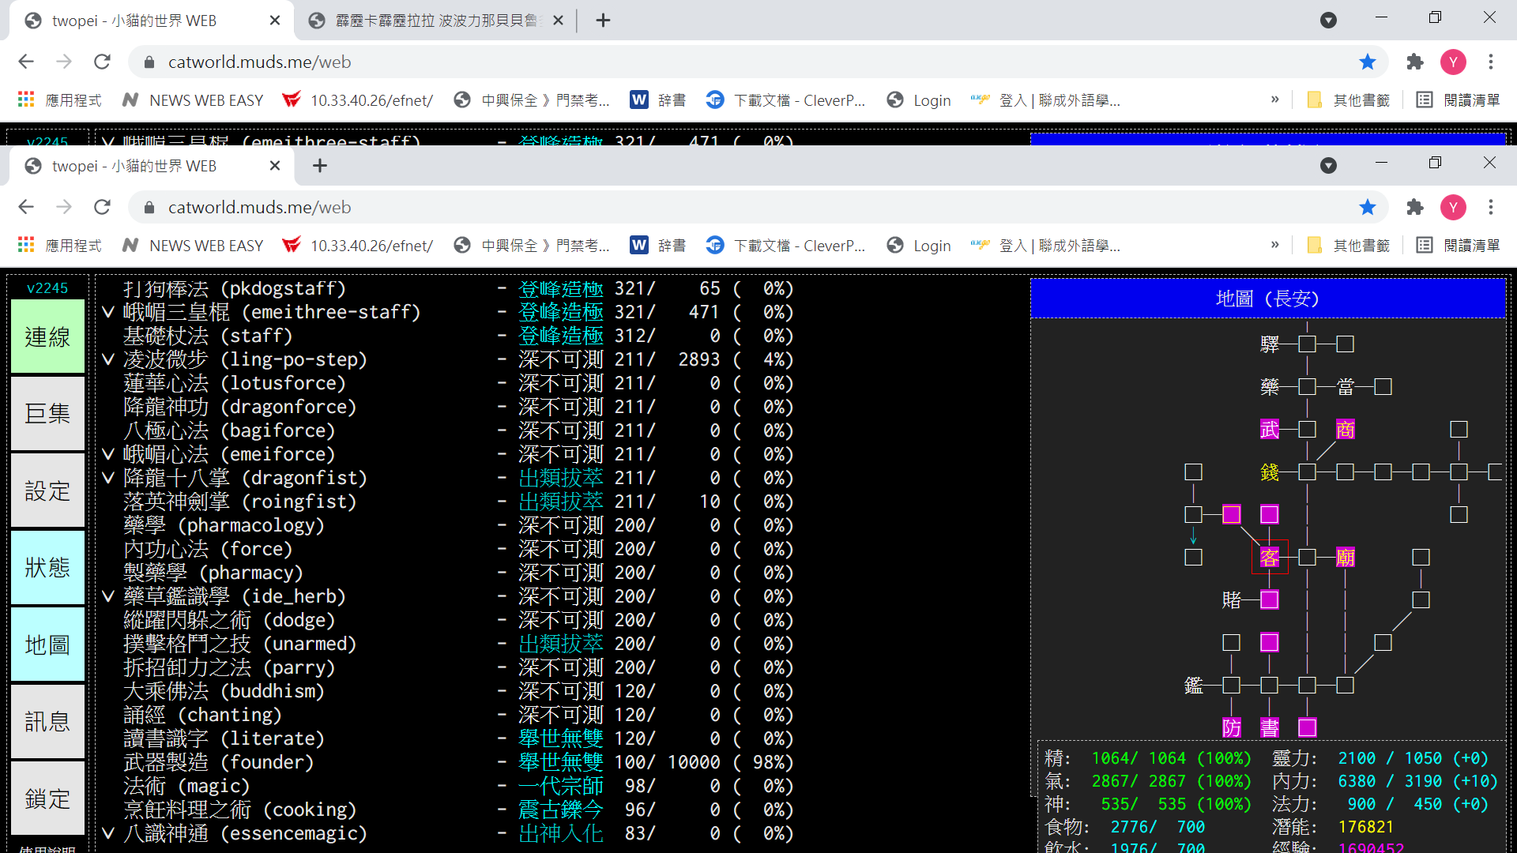
Task: Show more bookmarks chevron in the back window
Action: 1274,100
